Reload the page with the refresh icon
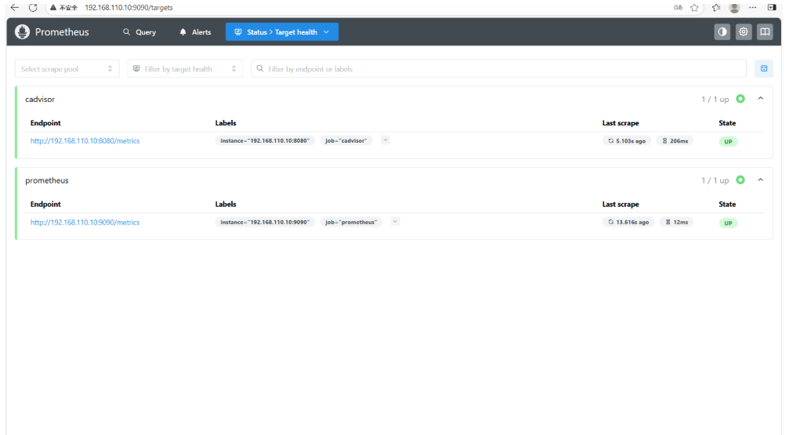796x435 pixels. pos(33,7)
